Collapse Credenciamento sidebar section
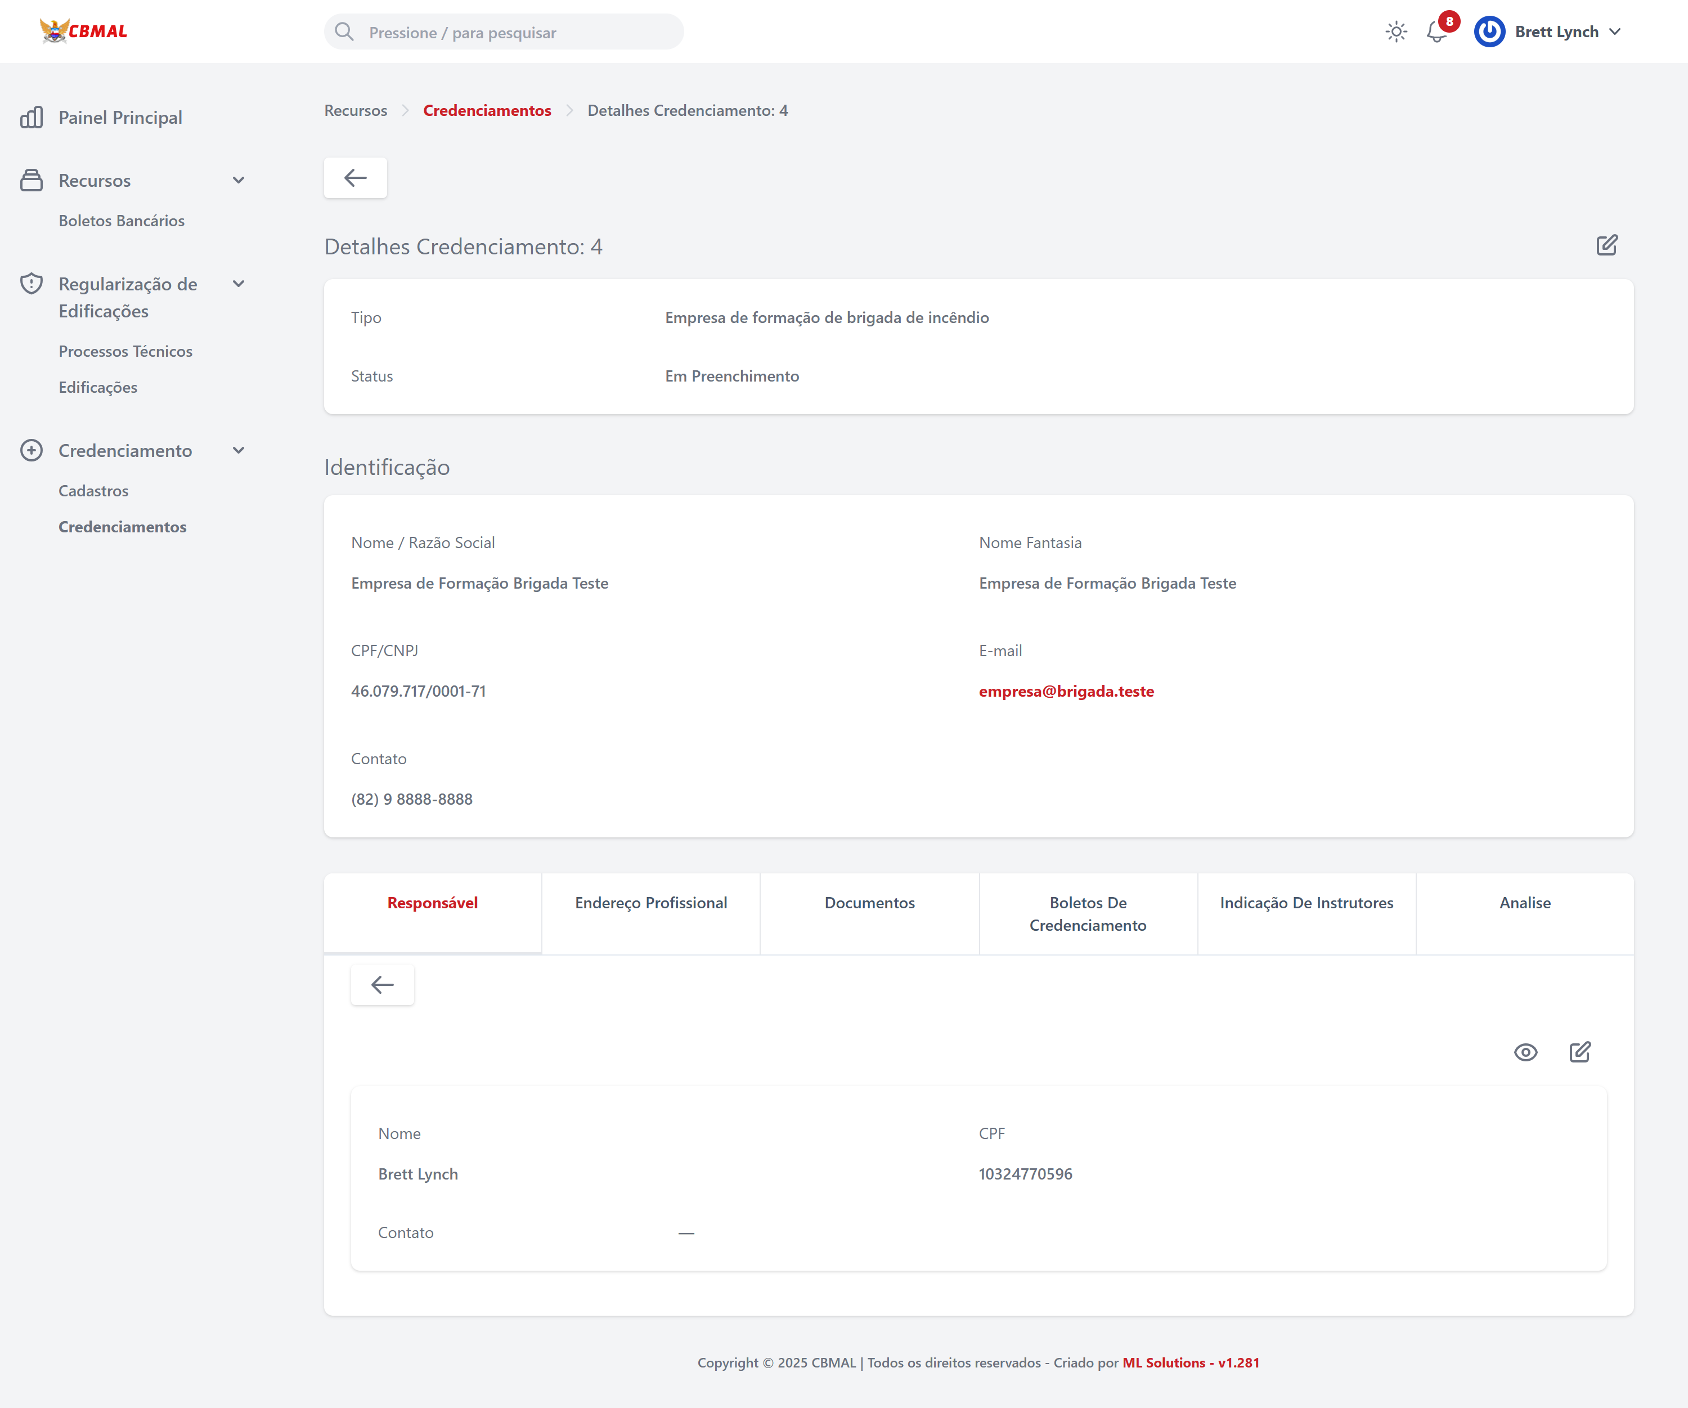 point(238,450)
